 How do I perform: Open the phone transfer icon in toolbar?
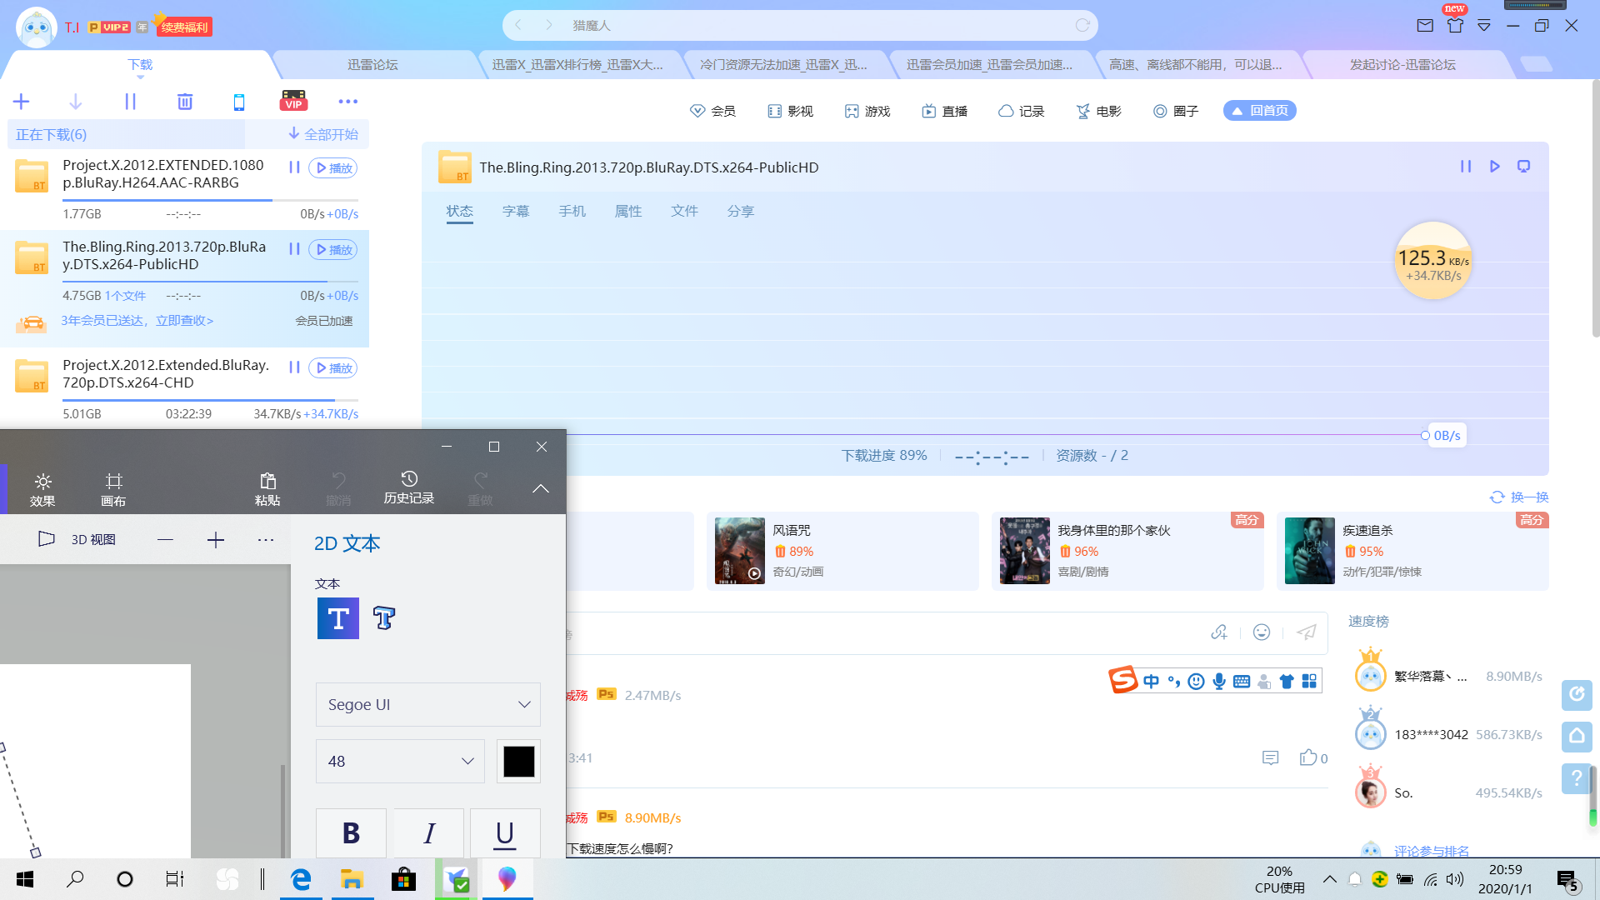(x=239, y=102)
